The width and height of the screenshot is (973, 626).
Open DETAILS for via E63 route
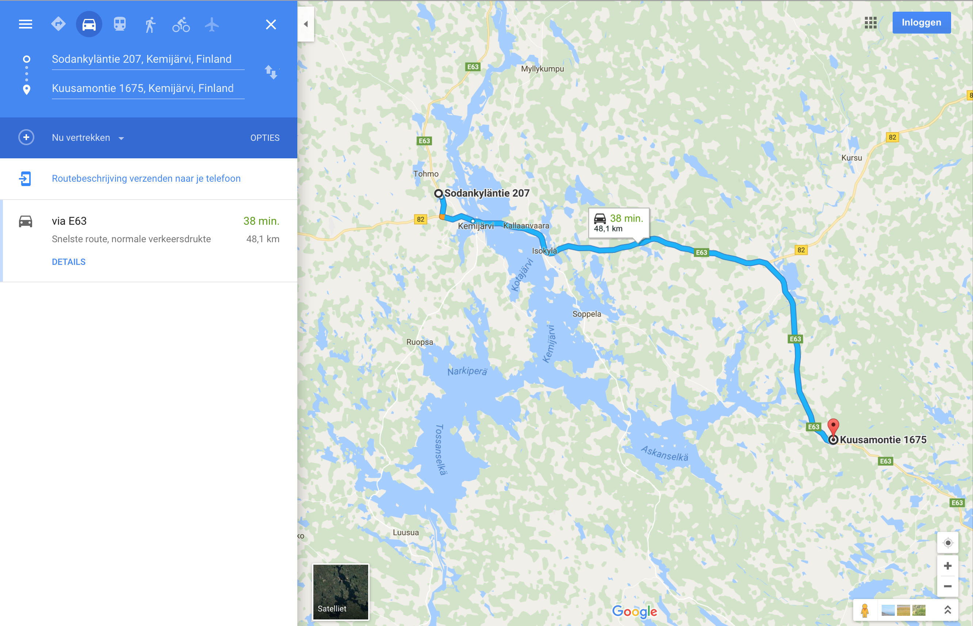69,262
